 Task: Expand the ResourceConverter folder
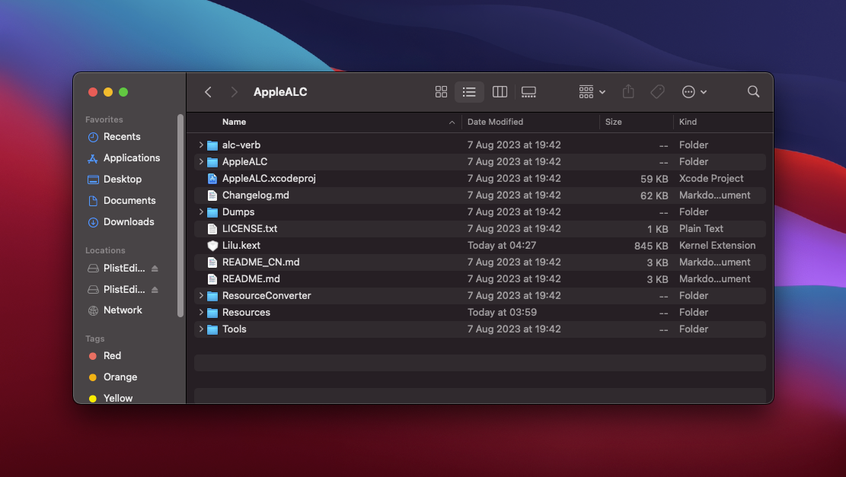[x=201, y=295]
